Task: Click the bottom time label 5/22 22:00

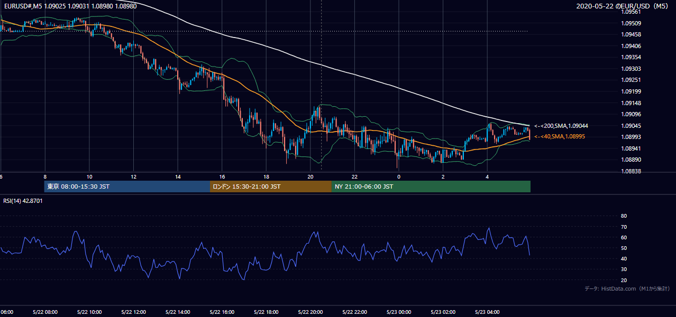Action: (354, 312)
